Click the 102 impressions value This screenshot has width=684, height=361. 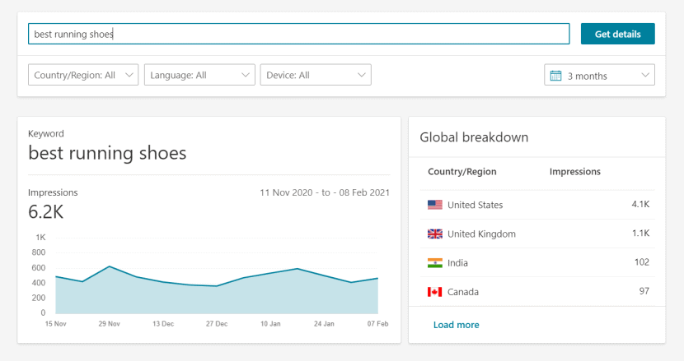(642, 262)
